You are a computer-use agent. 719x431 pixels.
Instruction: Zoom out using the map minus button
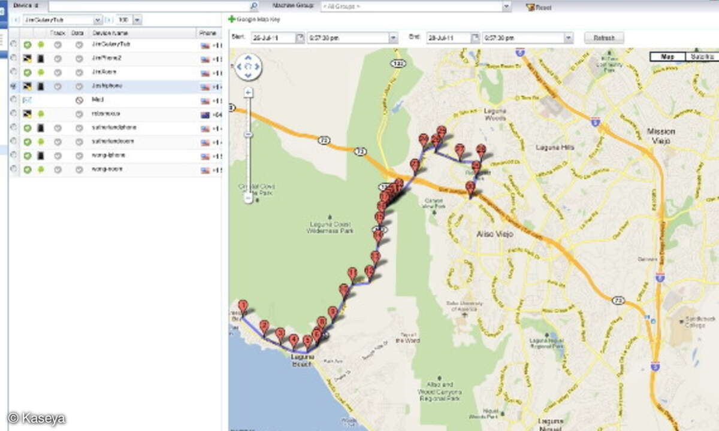pos(249,198)
